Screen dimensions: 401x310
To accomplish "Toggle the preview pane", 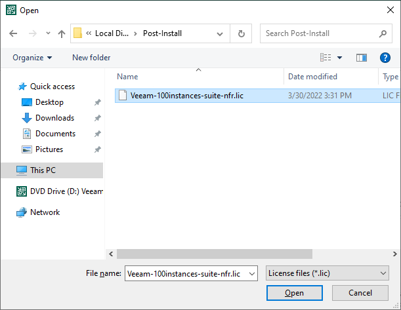I will pyautogui.click(x=362, y=58).
